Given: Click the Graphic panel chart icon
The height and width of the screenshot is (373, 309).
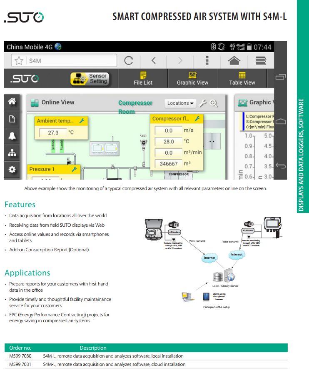Looking at the screenshot, I should click(243, 103).
